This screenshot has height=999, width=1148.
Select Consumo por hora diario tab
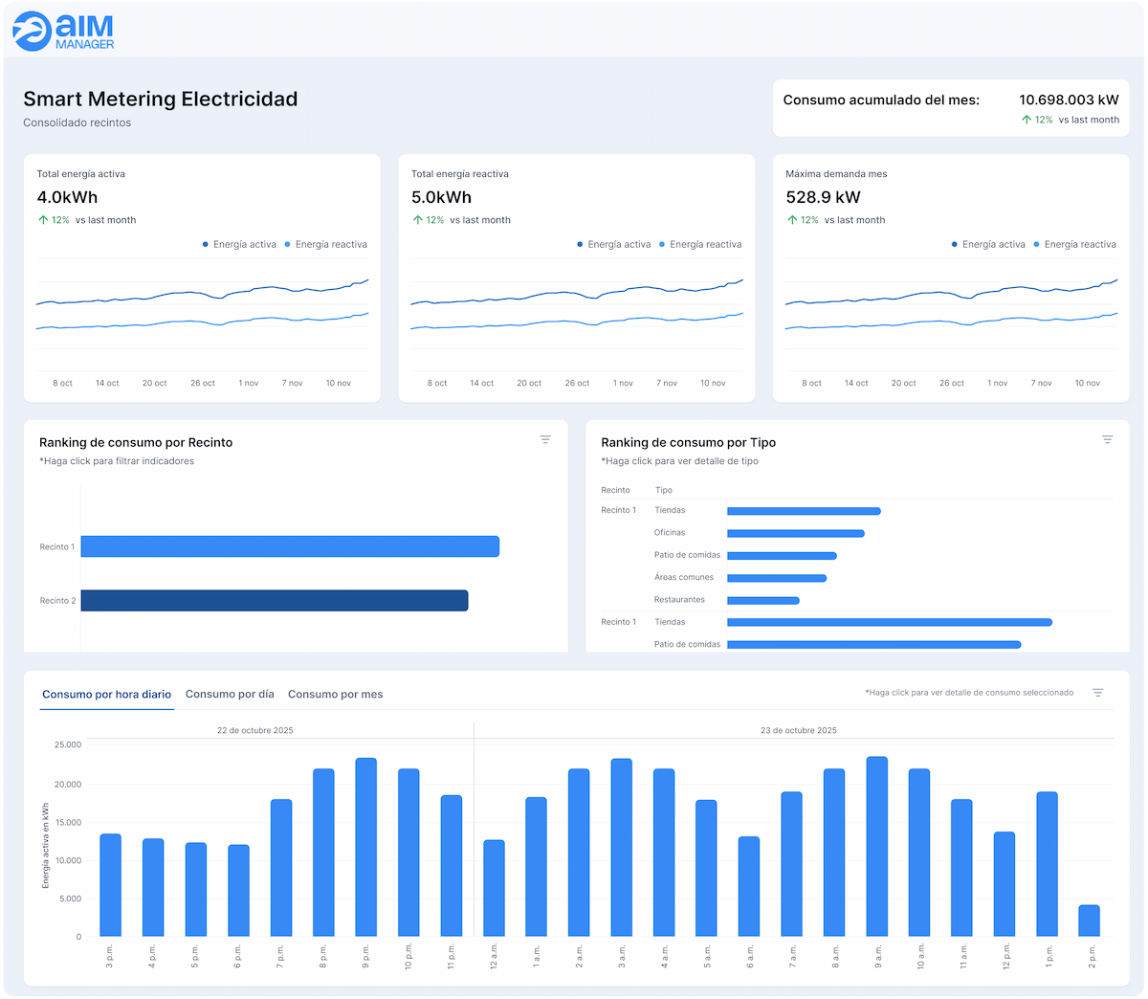point(106,695)
